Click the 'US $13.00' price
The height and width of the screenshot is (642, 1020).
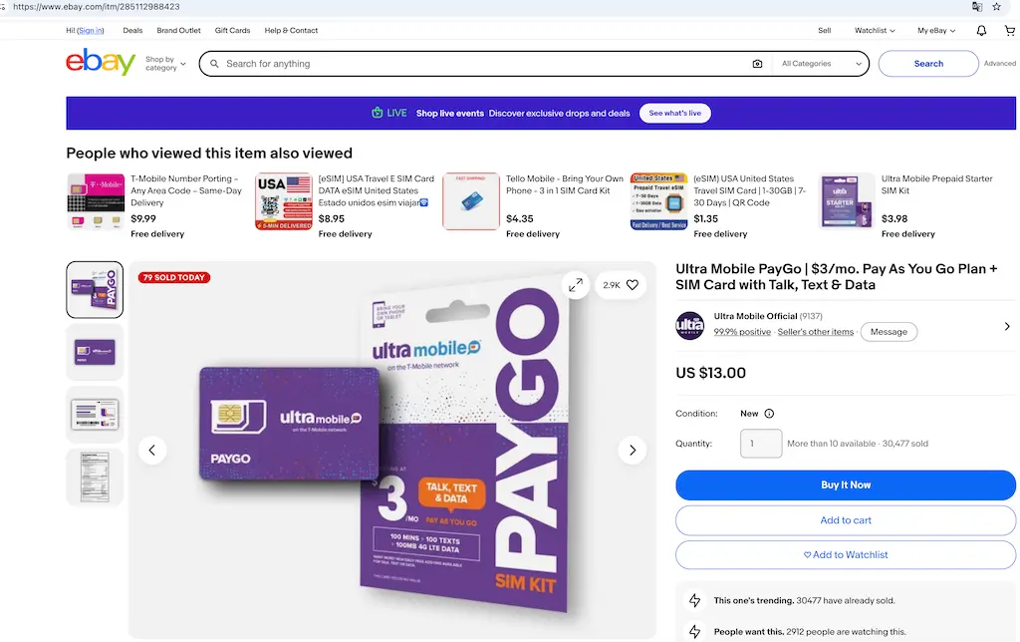coord(710,373)
